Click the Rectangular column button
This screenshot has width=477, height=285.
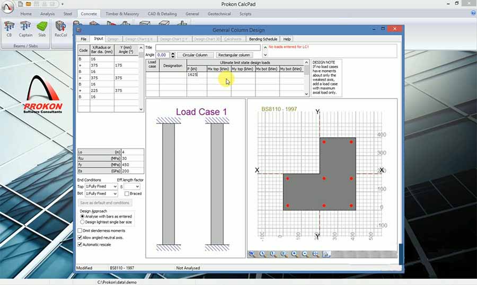[x=234, y=55]
